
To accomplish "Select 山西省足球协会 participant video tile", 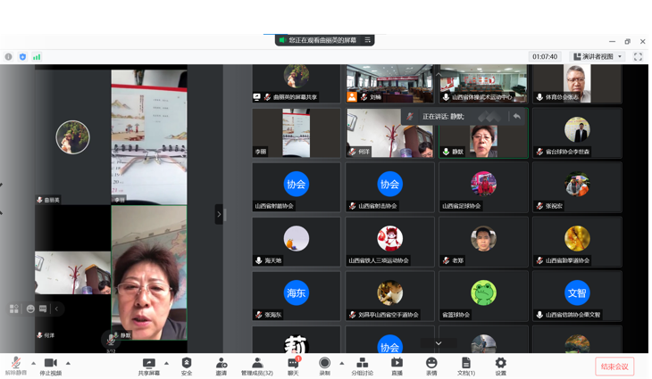I will (483, 188).
